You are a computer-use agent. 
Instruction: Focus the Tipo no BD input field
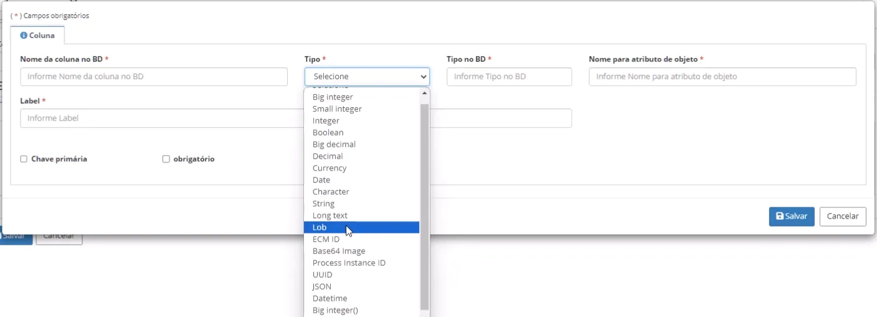(509, 77)
